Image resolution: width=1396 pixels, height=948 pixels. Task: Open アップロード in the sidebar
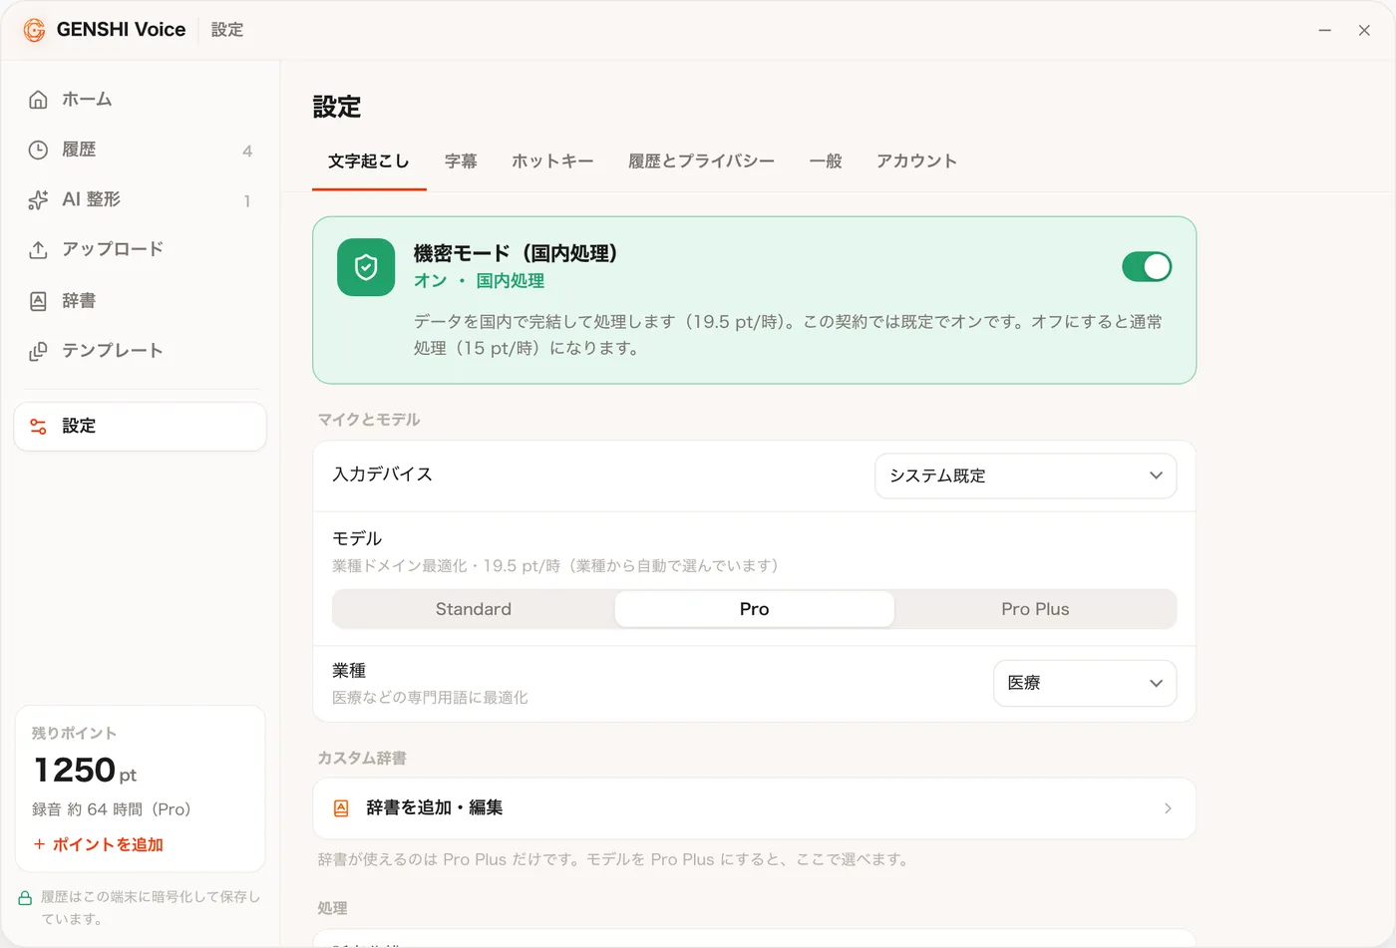(140, 249)
